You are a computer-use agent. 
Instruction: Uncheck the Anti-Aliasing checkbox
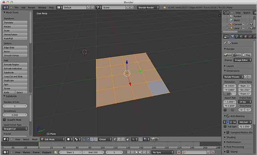[x=228, y=116]
